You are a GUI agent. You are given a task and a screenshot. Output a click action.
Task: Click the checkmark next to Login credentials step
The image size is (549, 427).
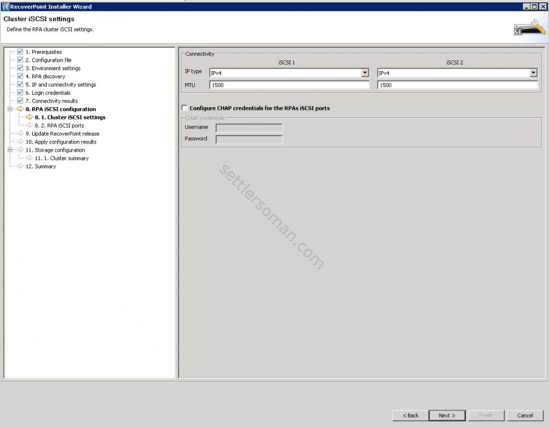click(20, 93)
